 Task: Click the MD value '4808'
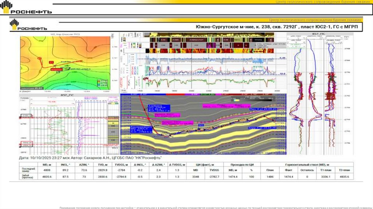tap(47, 170)
